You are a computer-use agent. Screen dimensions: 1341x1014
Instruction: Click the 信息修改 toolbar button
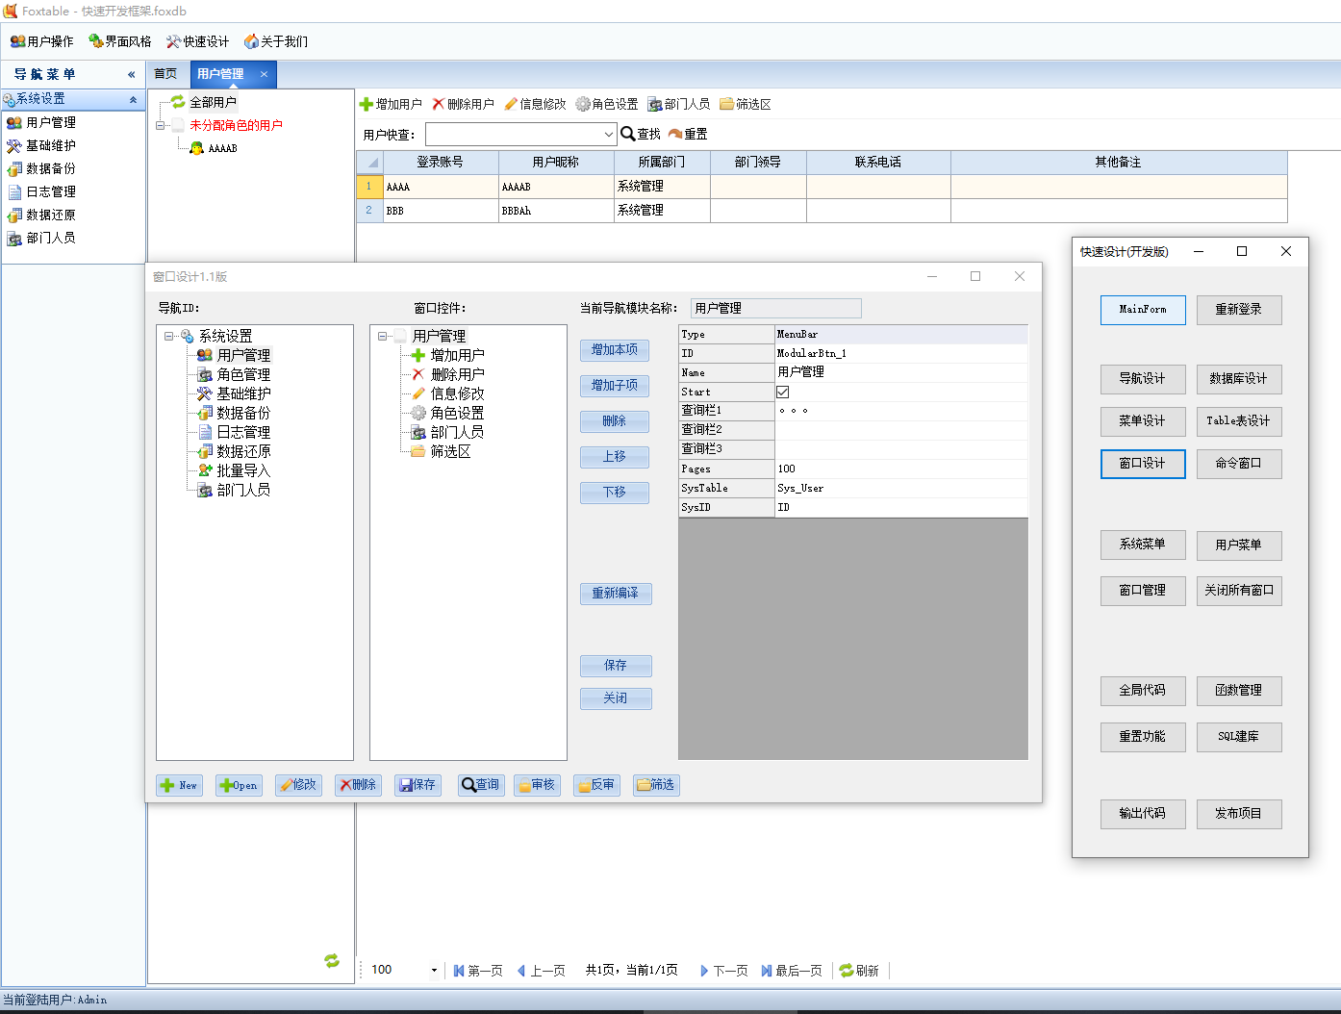(535, 104)
